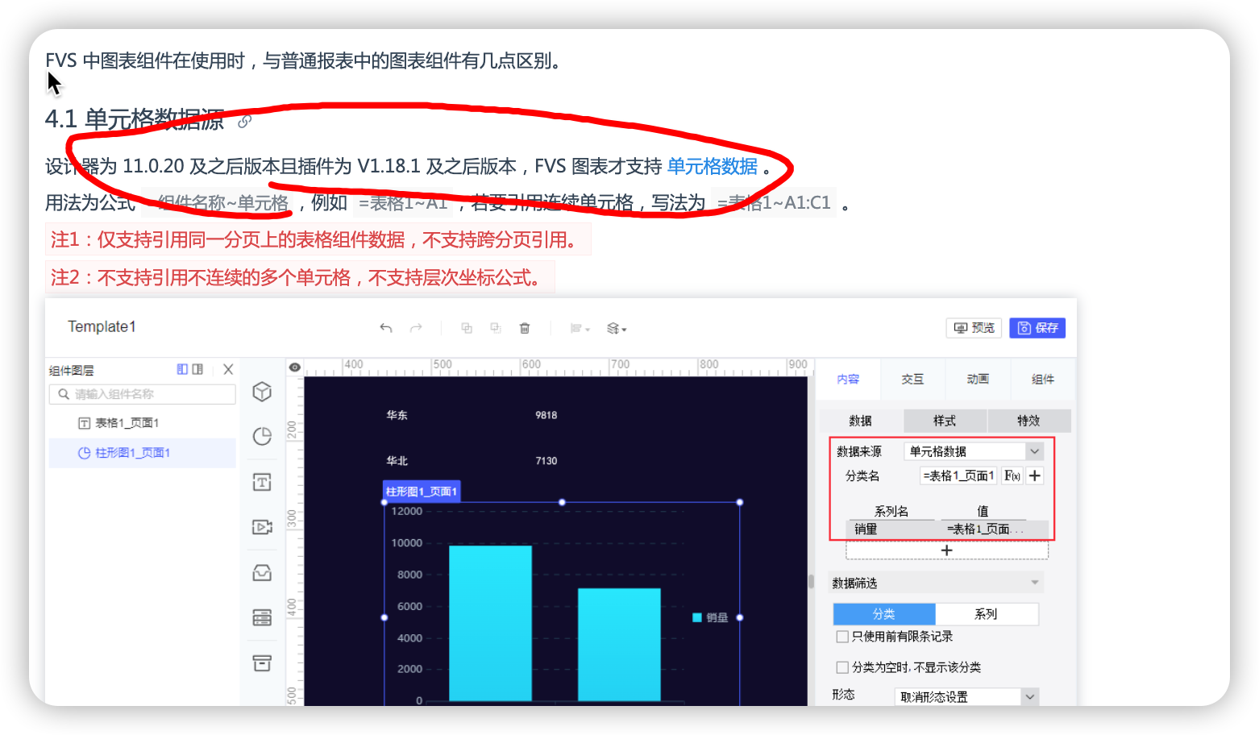Close the 组件图层 panel
Screen dimensions: 1259x735
pos(228,369)
